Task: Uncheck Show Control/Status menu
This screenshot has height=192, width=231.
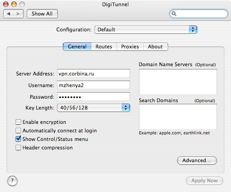Action: 18,139
